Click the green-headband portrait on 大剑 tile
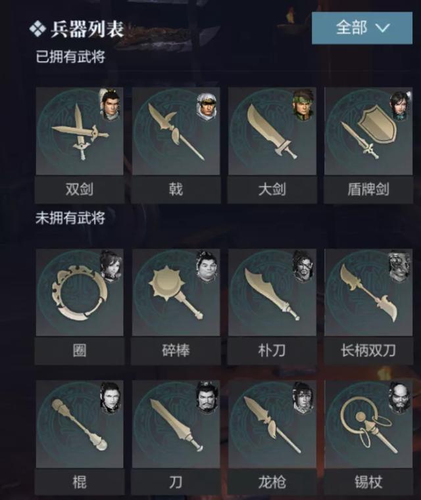Image resolution: width=421 pixels, height=500 pixels. pos(303,105)
